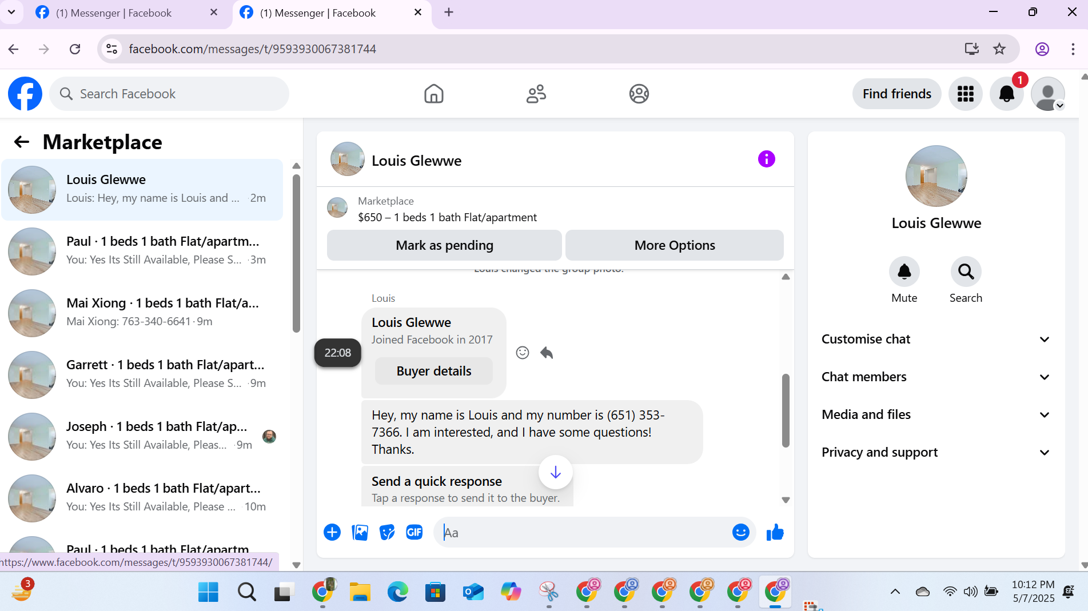The width and height of the screenshot is (1088, 611).
Task: Click Find friends
Action: coord(897,94)
